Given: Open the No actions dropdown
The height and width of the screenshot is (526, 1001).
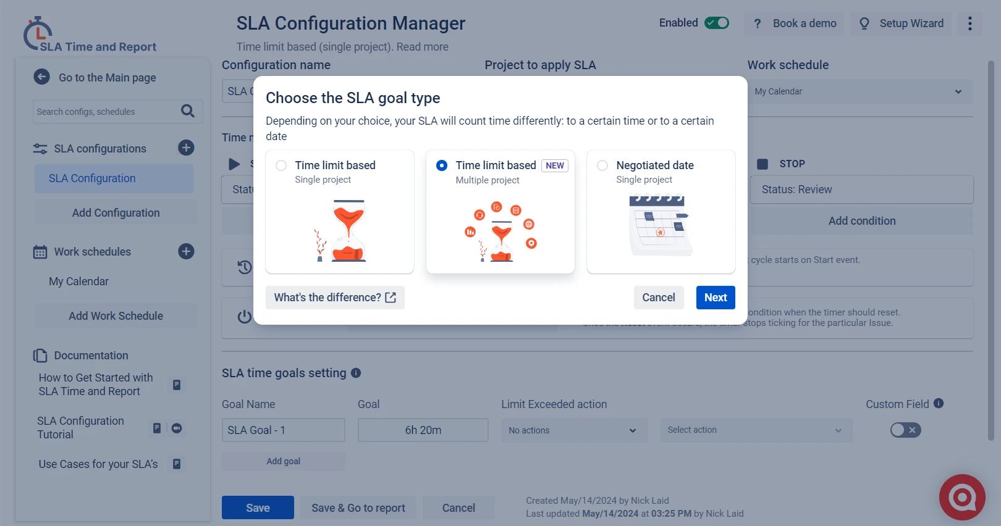Looking at the screenshot, I should (573, 430).
